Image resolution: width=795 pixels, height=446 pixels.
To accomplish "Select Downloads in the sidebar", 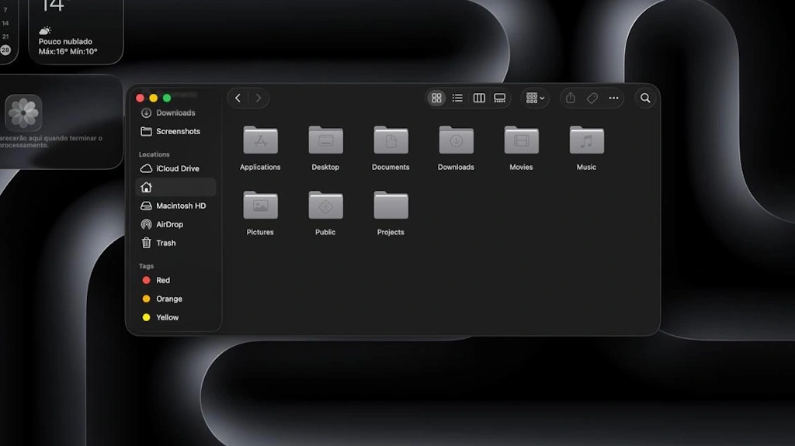I will point(175,112).
